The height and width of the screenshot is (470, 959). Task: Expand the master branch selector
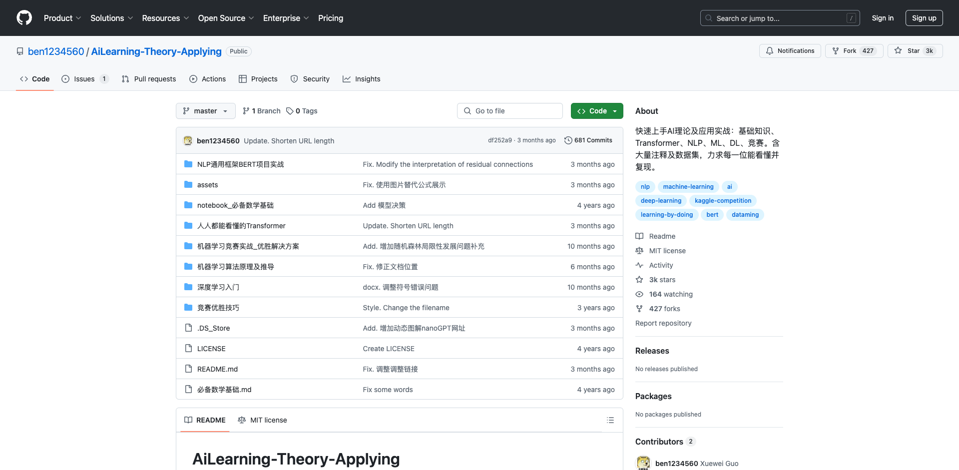tap(205, 111)
